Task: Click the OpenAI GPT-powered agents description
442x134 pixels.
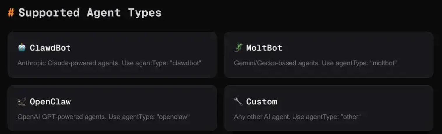Action: tap(62, 117)
